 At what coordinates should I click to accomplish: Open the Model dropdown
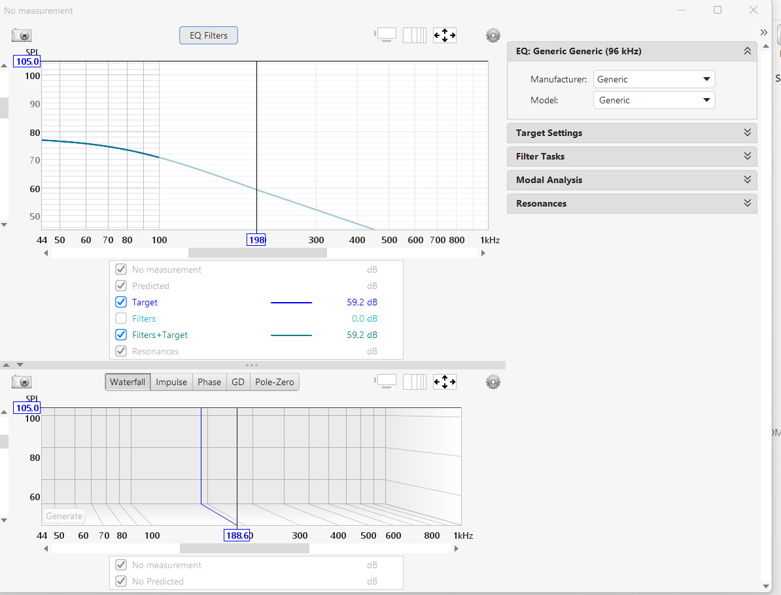653,100
